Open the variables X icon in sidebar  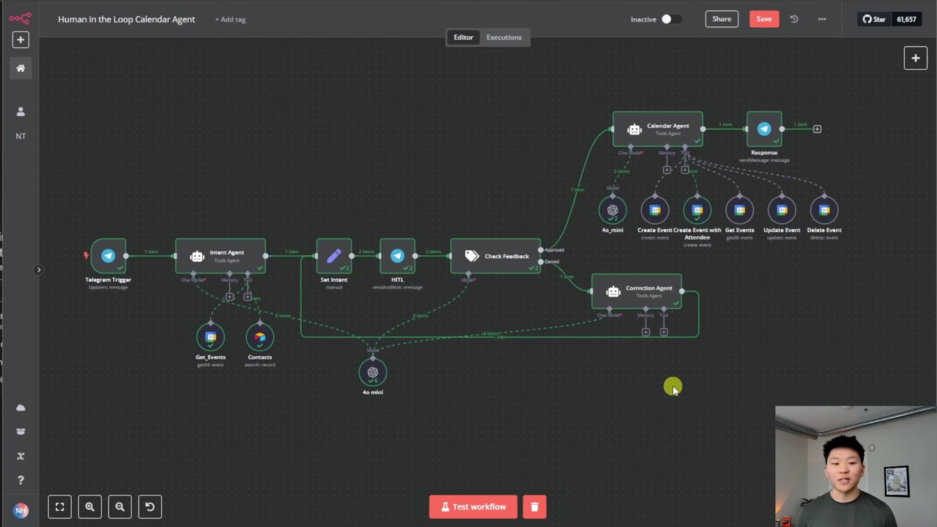pyautogui.click(x=20, y=456)
